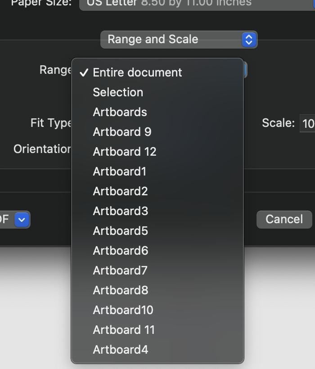Choose Artboard 11 entry

pyautogui.click(x=157, y=330)
